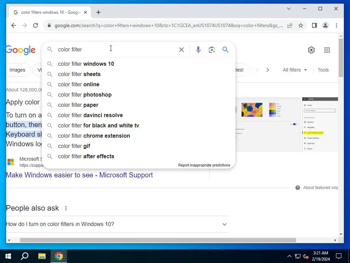The width and height of the screenshot is (350, 263).
Task: Choose color filter gif suggestion
Action: click(x=138, y=146)
